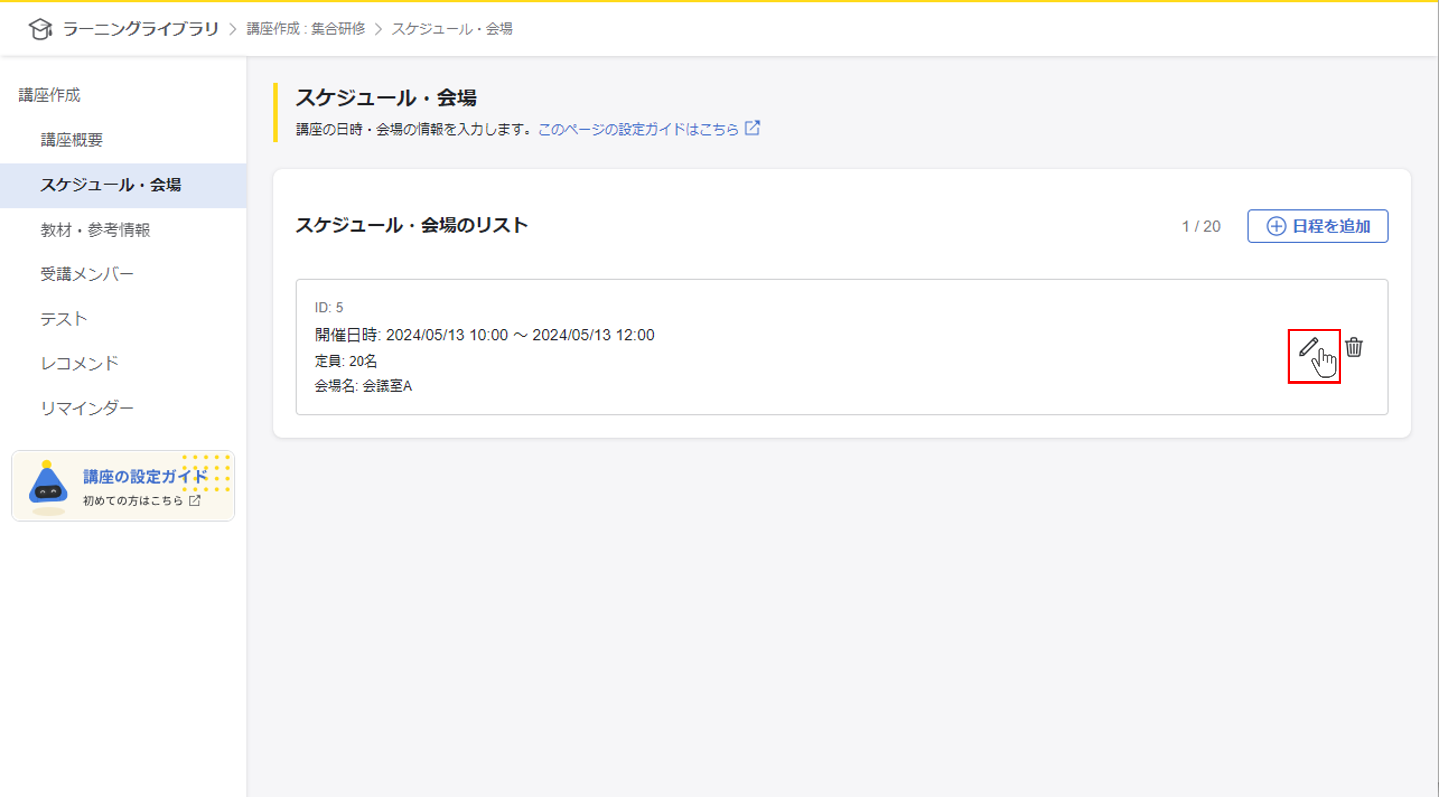Viewport: 1439px width, 797px height.
Task: Click the graduation cap logo icon
Action: [x=40, y=29]
